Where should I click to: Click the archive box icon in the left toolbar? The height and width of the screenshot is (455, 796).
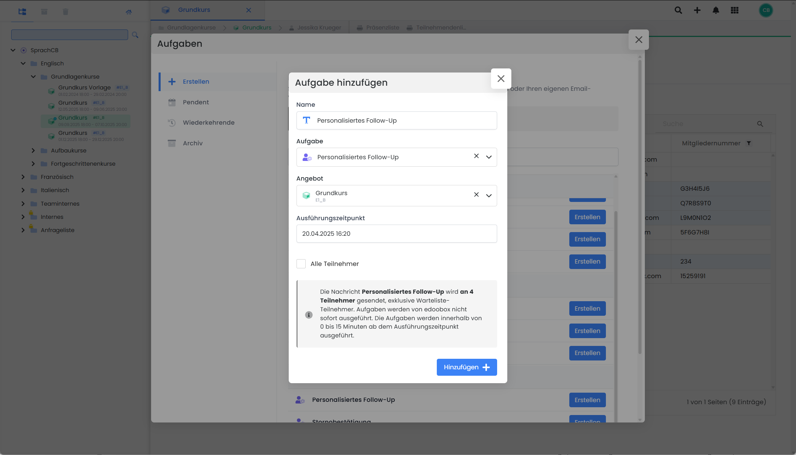pyautogui.click(x=44, y=12)
